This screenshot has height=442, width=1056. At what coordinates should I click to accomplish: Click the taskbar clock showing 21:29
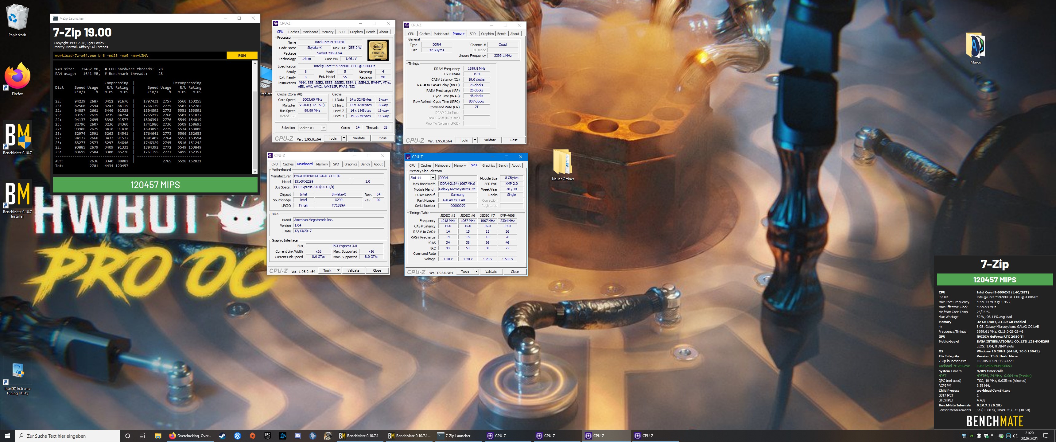point(1029,436)
